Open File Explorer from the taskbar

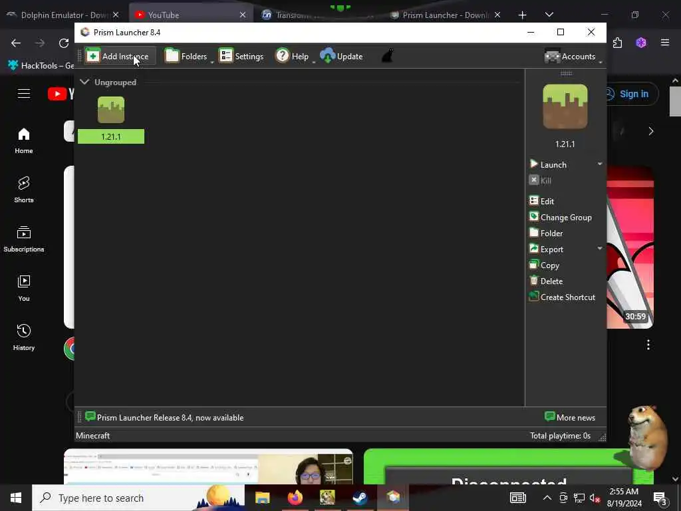[x=262, y=498]
